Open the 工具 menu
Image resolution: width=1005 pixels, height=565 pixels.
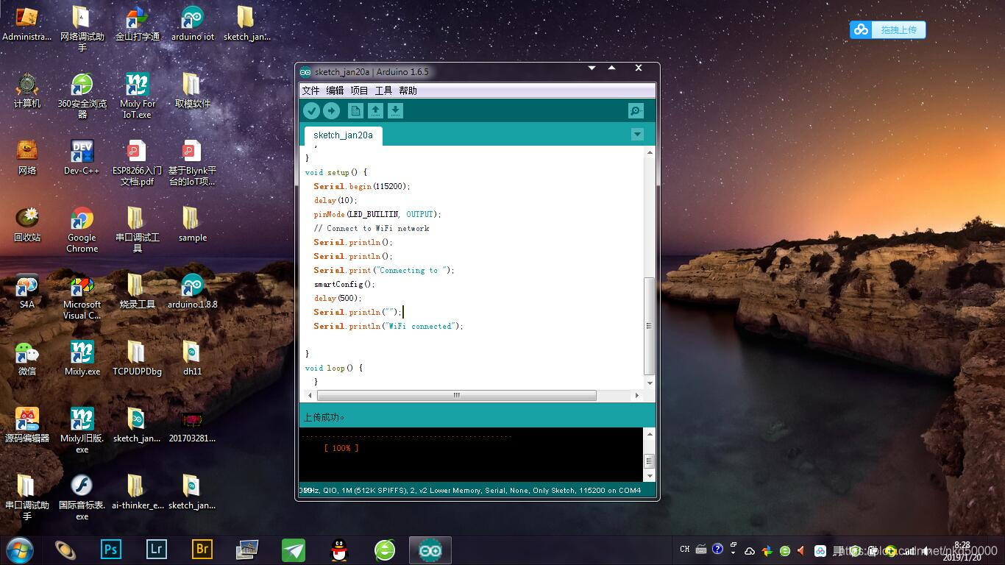point(383,90)
